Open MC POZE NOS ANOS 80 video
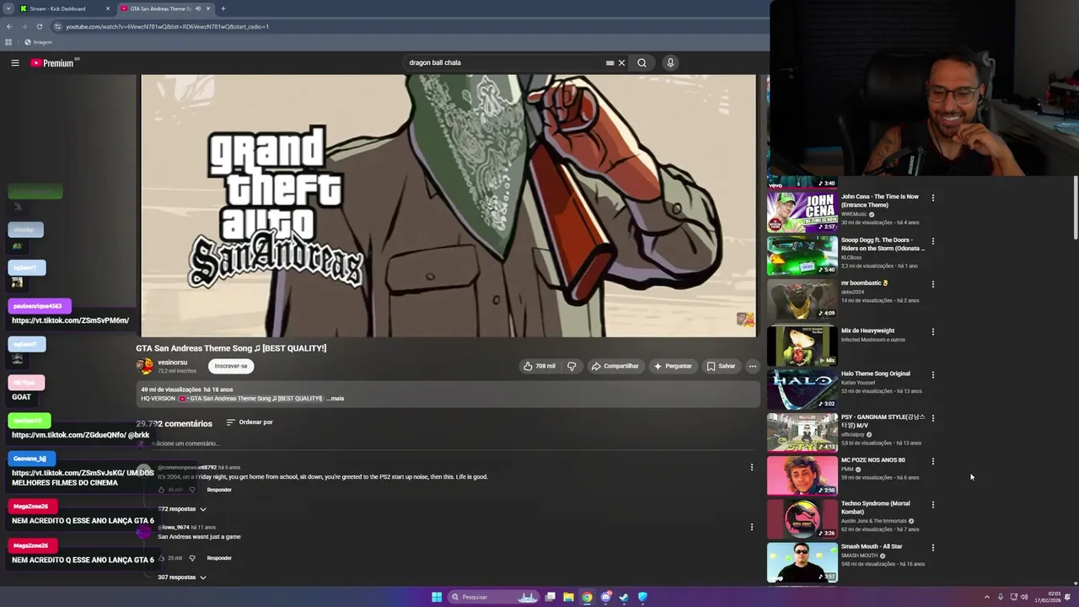This screenshot has height=607, width=1079. [x=802, y=475]
